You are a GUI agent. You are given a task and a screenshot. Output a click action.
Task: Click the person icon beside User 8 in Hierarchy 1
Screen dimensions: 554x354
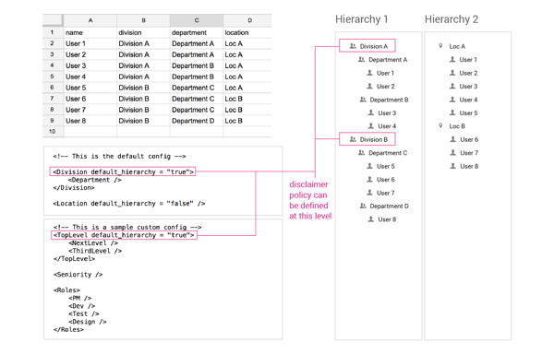click(x=371, y=219)
